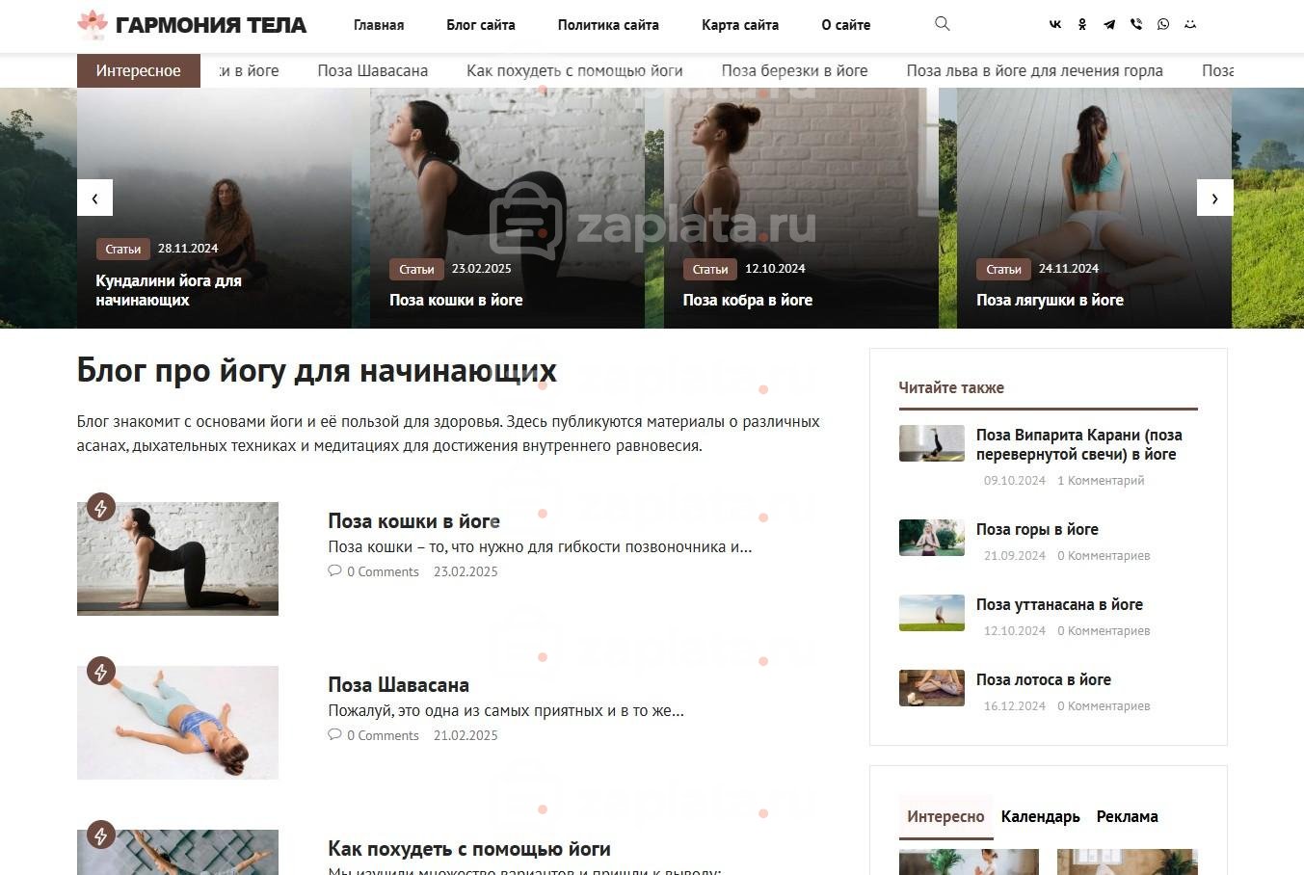This screenshot has height=875, width=1304.
Task: Open blog list article Поза Шавасана
Action: tap(398, 685)
